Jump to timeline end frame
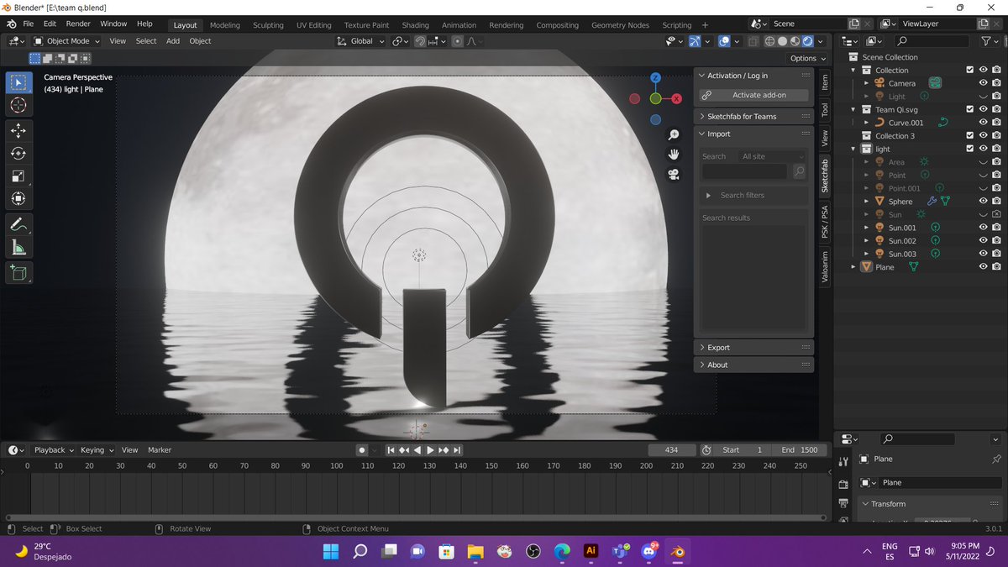Viewport: 1008px width, 567px height. click(x=458, y=450)
